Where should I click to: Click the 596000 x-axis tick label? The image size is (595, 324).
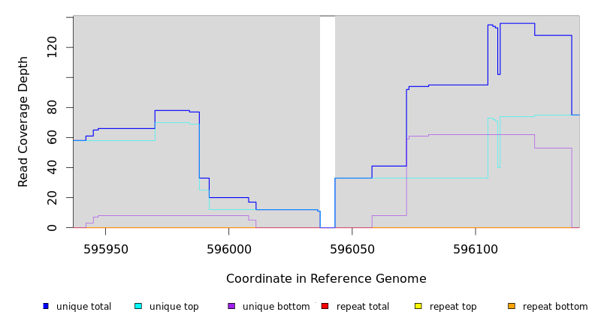(228, 248)
